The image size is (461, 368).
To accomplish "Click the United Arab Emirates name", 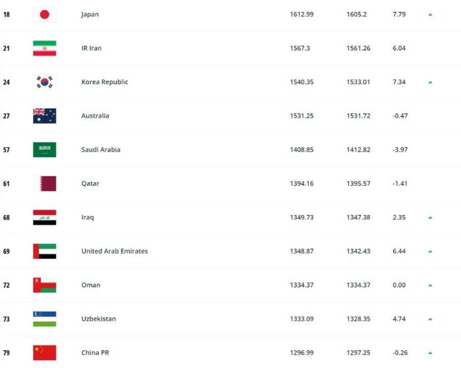I will (x=114, y=251).
